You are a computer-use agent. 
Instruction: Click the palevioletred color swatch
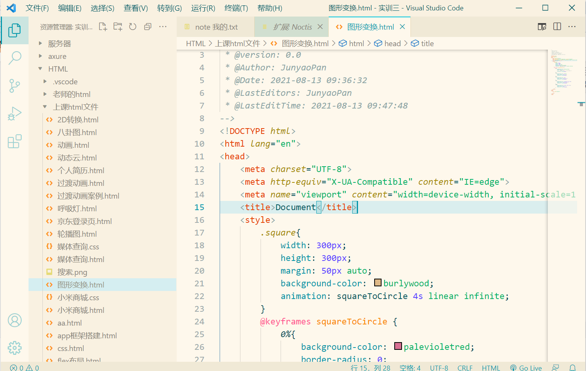click(398, 346)
